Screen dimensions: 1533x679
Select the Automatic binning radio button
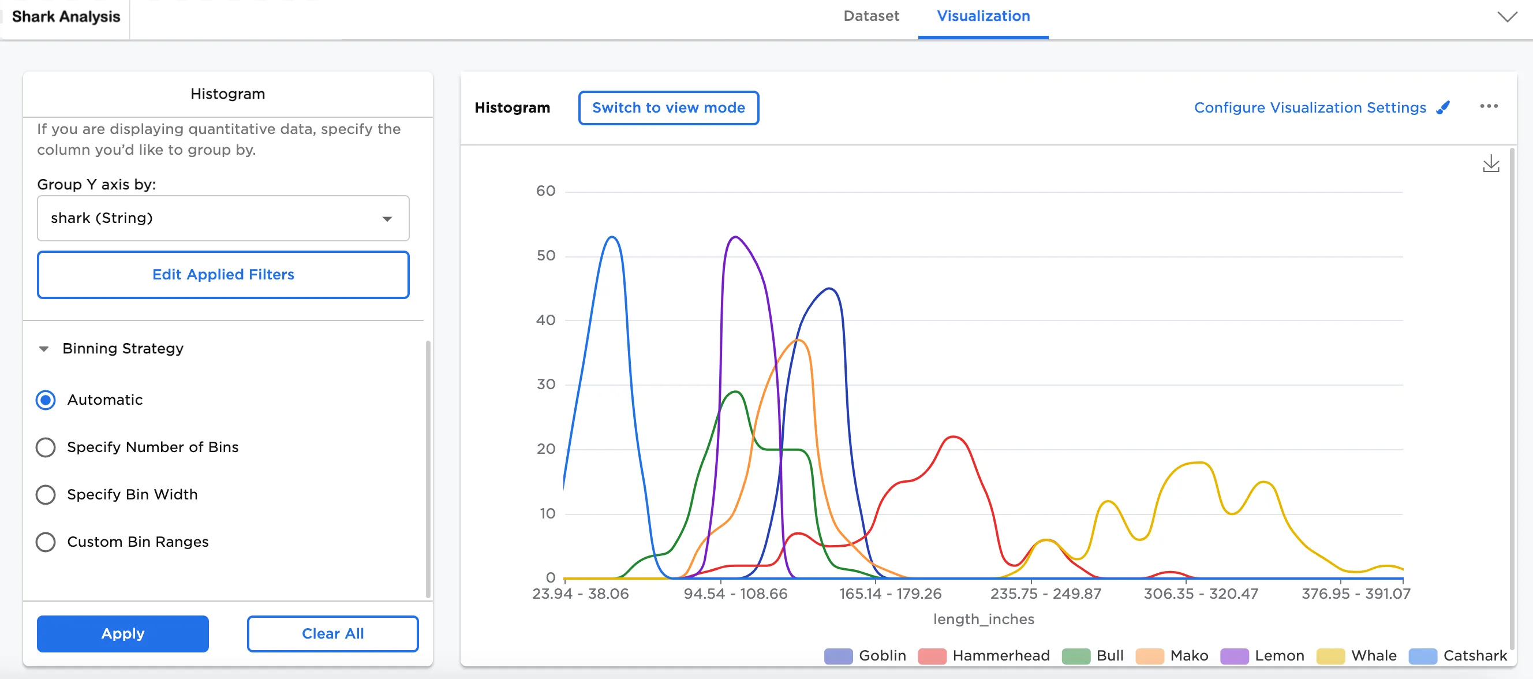46,400
